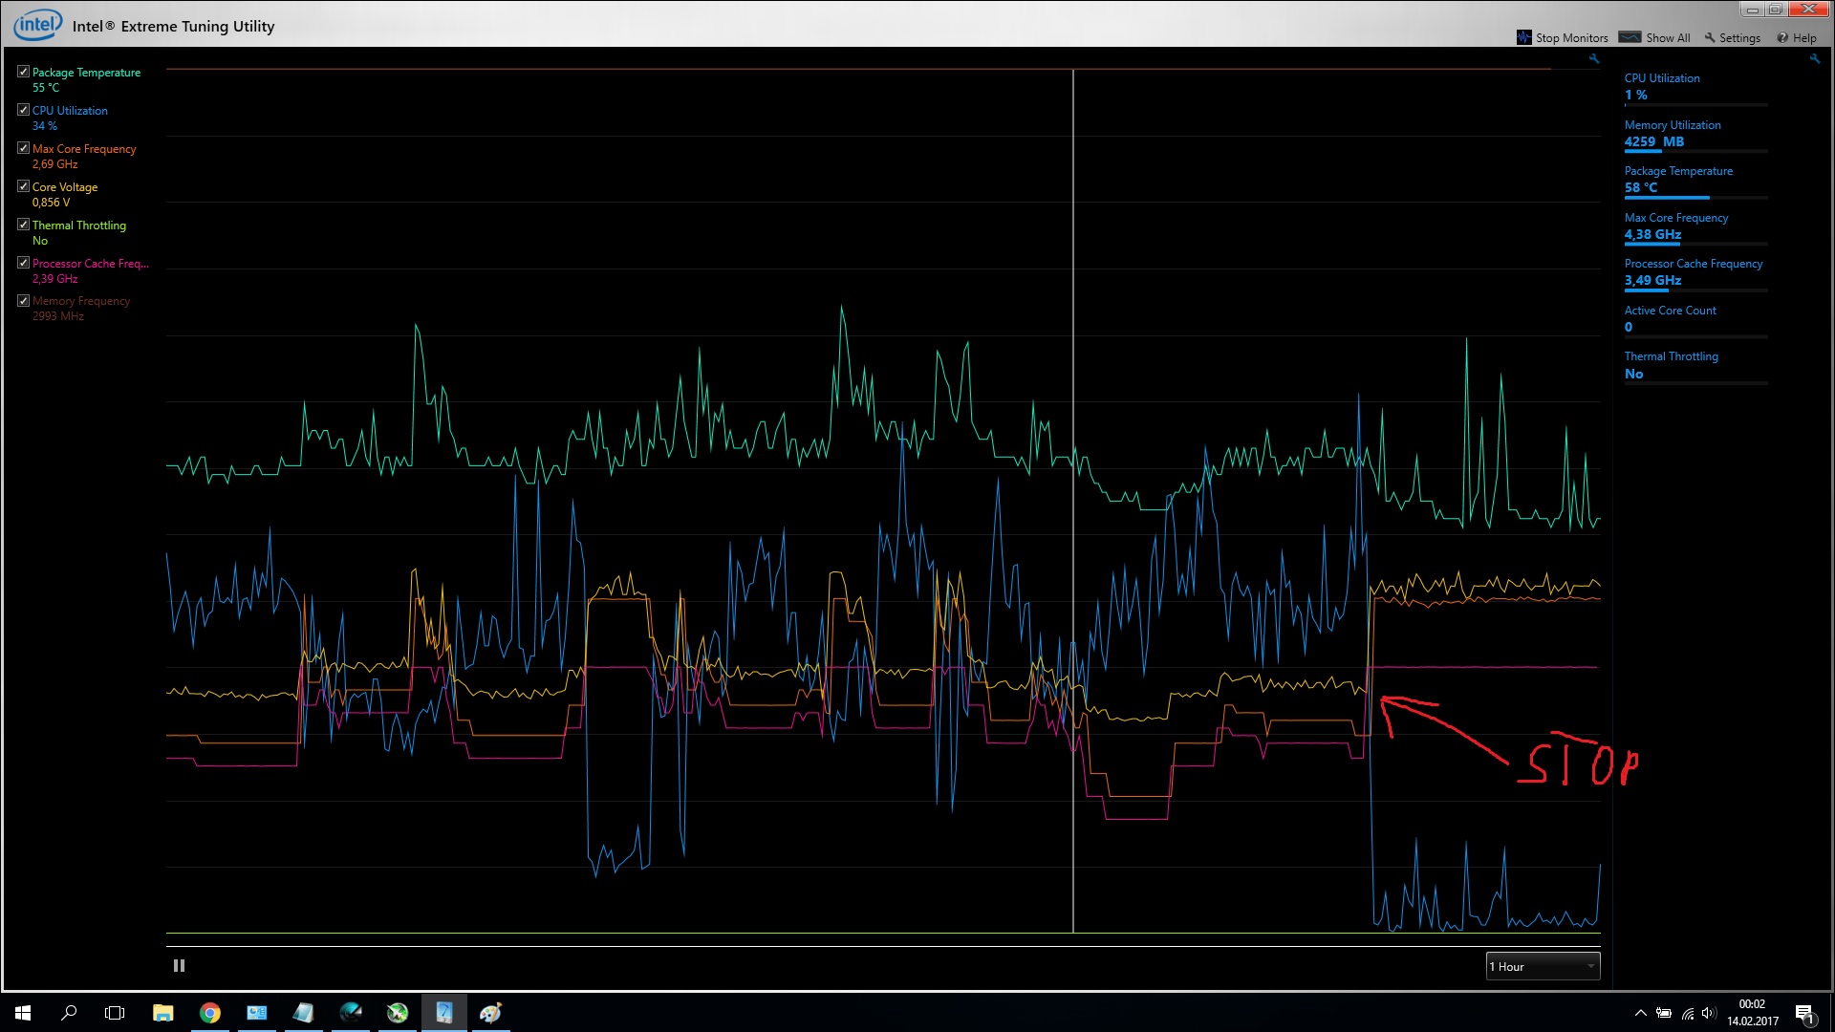The height and width of the screenshot is (1032, 1835).
Task: Select Max Core Frequency monitor in right panel
Action: tap(1695, 226)
